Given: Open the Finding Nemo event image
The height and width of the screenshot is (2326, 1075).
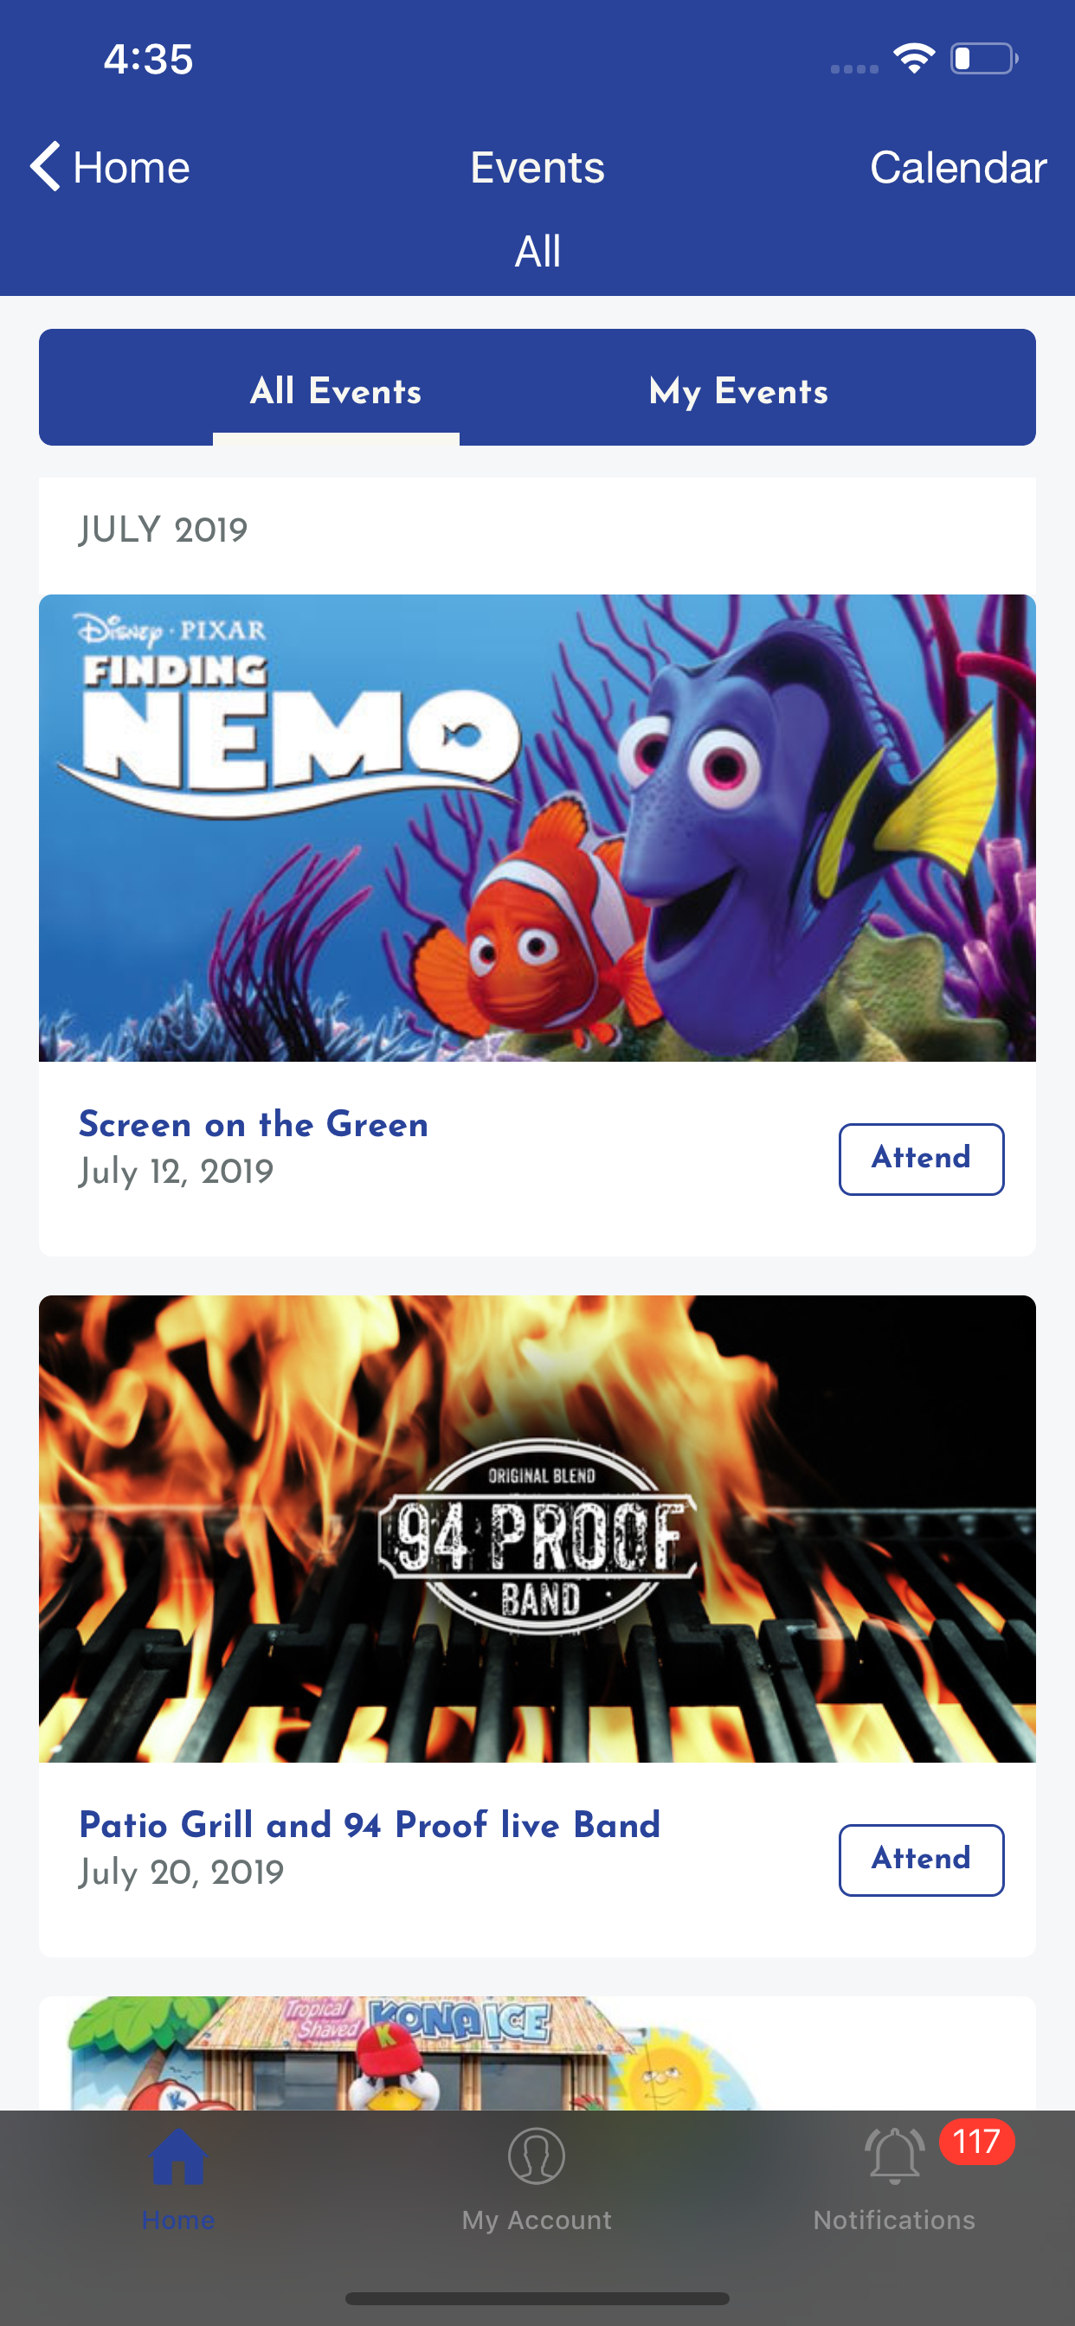Looking at the screenshot, I should click(x=537, y=827).
